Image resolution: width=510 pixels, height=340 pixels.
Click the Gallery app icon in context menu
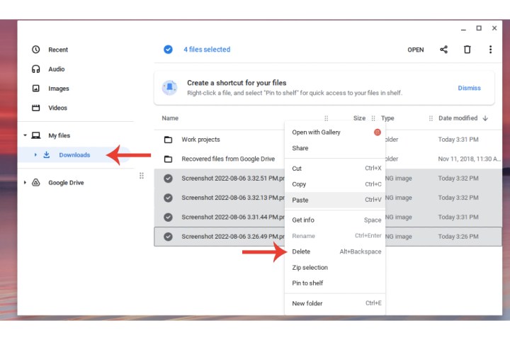(x=378, y=132)
